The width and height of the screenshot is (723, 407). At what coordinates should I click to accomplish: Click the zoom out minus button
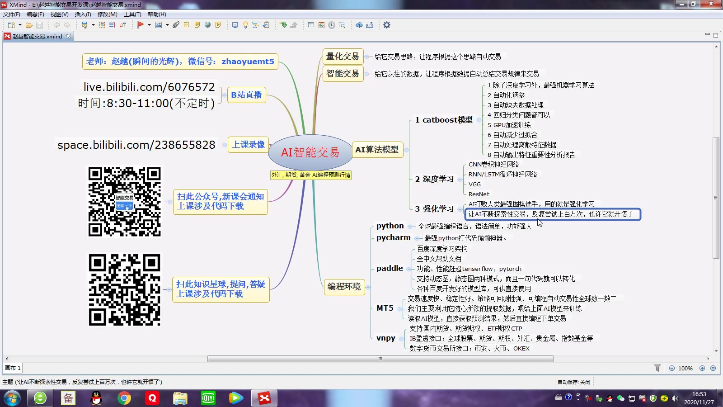coord(672,368)
